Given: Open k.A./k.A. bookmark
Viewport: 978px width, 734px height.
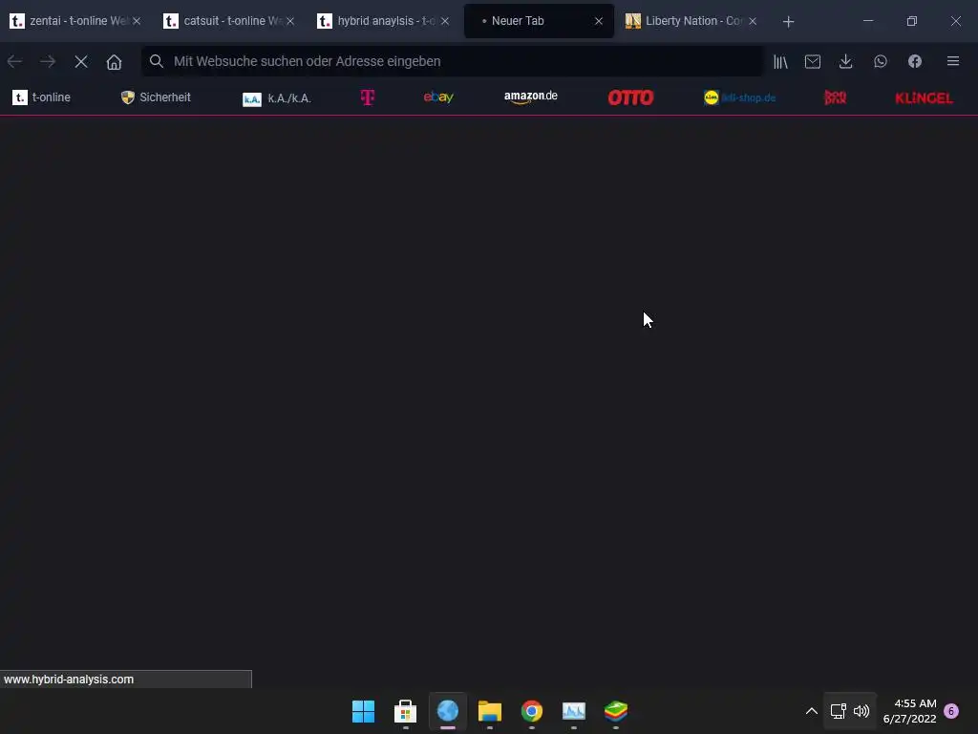Looking at the screenshot, I should (x=277, y=98).
